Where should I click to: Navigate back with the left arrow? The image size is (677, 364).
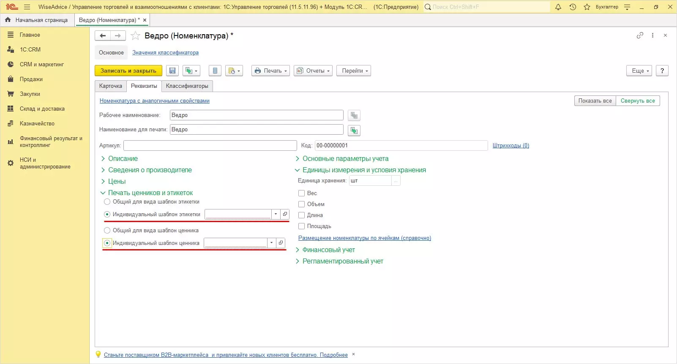pyautogui.click(x=103, y=36)
